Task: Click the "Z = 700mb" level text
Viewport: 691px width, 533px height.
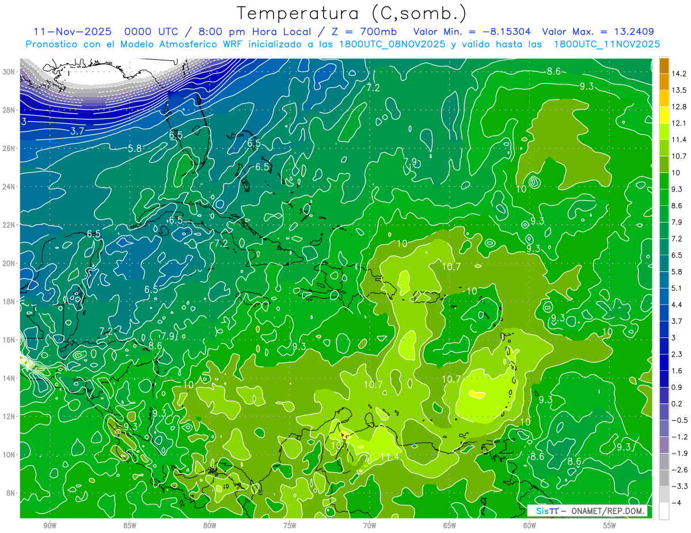Action: point(363,32)
